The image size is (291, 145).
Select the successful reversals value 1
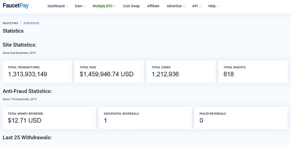(105, 121)
